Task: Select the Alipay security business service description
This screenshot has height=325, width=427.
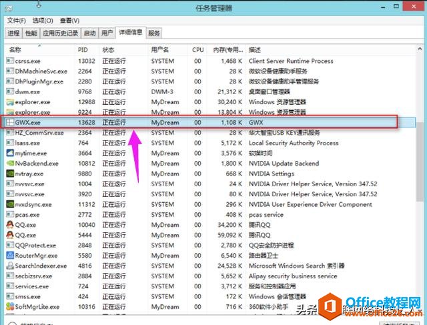Action: click(x=293, y=276)
